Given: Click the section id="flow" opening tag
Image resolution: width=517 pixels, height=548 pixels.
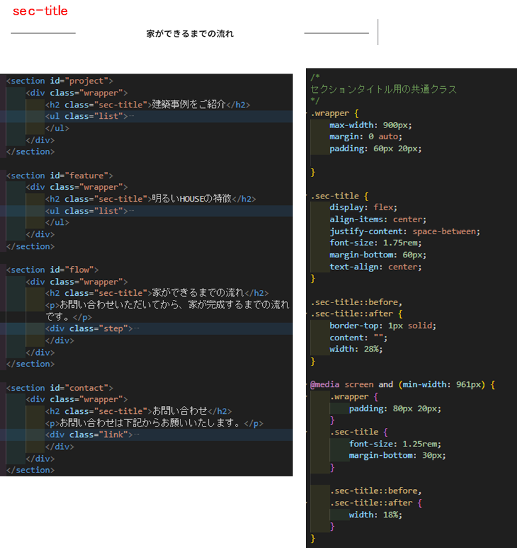Looking at the screenshot, I should pyautogui.click(x=52, y=270).
